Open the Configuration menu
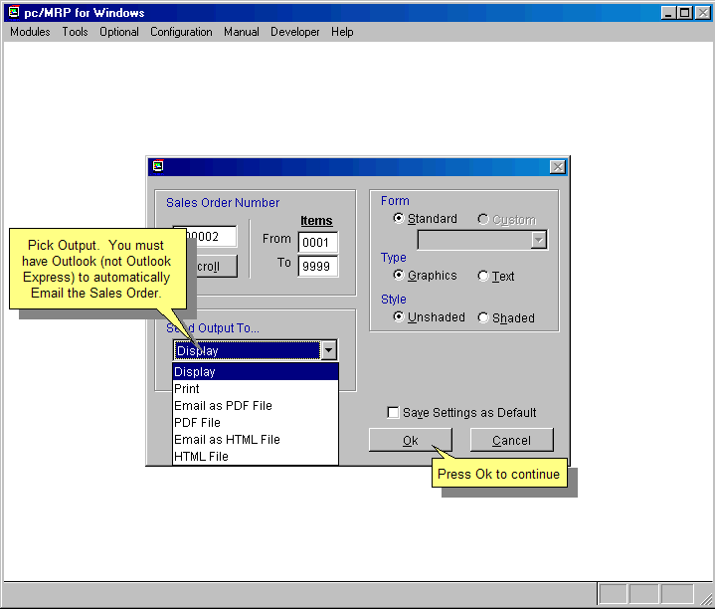Screen dimensions: 715x609 tap(181, 32)
